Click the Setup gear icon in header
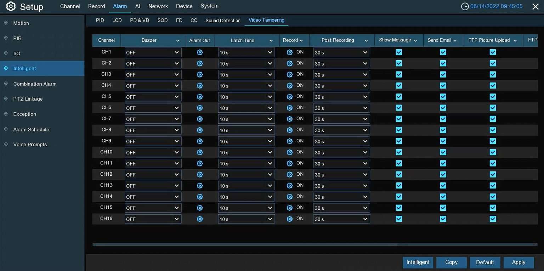 pos(11,6)
